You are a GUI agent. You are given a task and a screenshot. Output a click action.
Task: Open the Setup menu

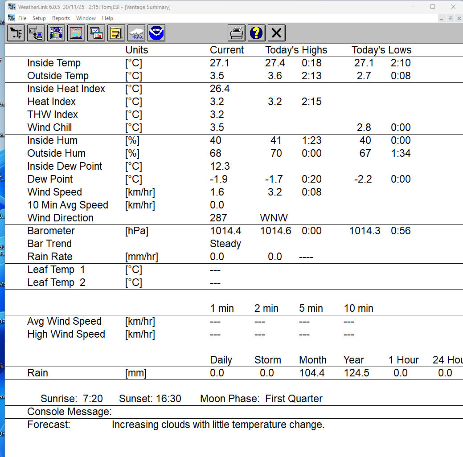point(39,18)
